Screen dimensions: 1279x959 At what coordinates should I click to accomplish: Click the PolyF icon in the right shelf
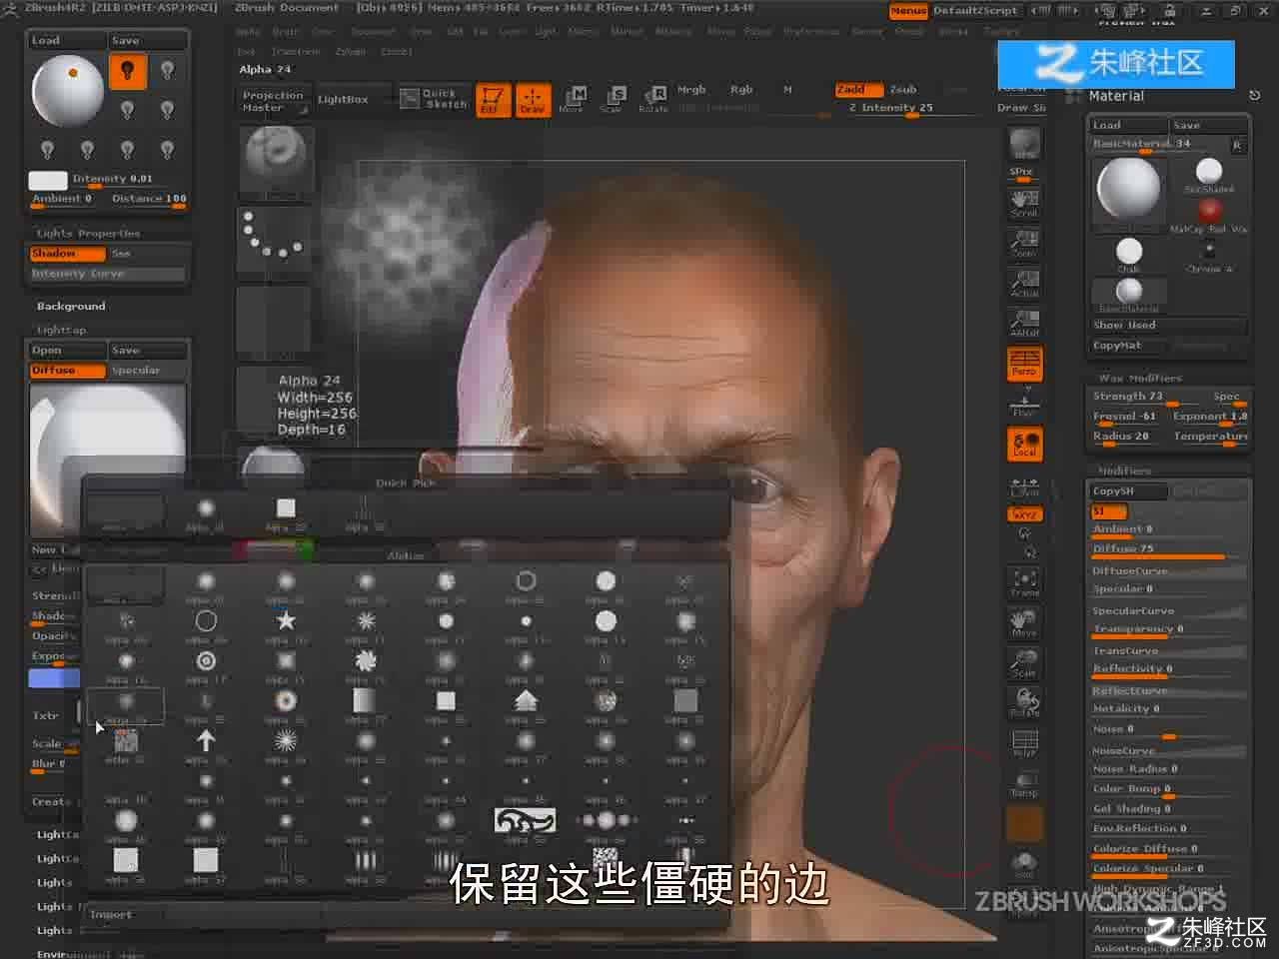point(1024,743)
